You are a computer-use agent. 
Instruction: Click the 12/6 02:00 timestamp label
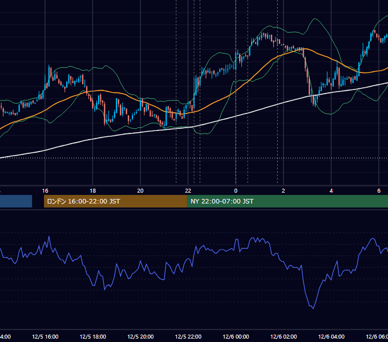[284, 337]
